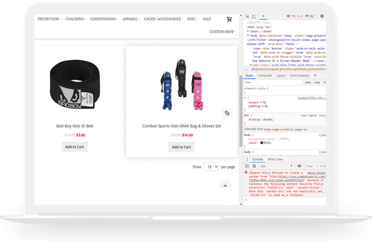Toggle the .cls class editor
The width and height of the screenshot is (372, 241).
coord(317,83)
